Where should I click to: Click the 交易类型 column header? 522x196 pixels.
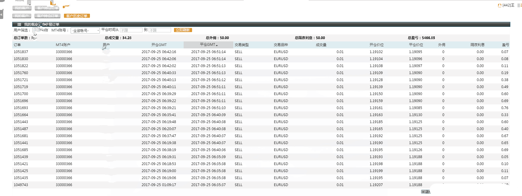(x=241, y=45)
